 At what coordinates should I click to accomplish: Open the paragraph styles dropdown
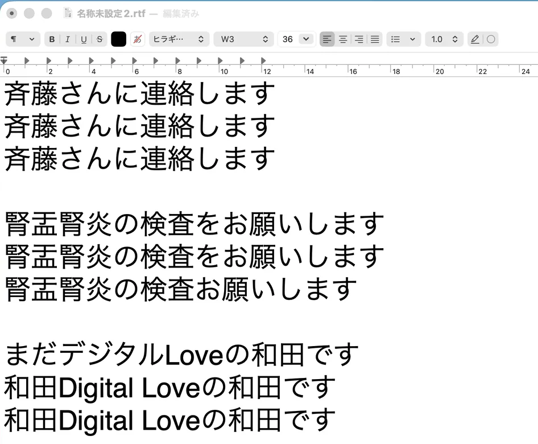[23, 39]
